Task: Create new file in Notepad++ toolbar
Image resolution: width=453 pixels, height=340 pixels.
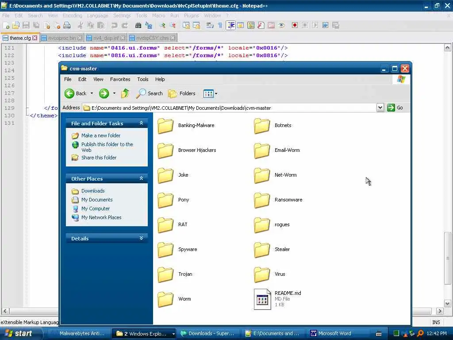Action: tap(6, 25)
